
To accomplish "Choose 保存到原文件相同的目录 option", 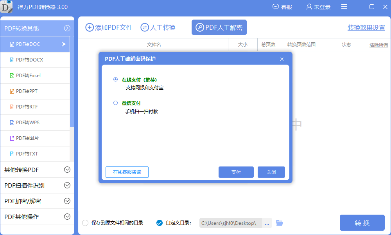I will click(x=85, y=223).
